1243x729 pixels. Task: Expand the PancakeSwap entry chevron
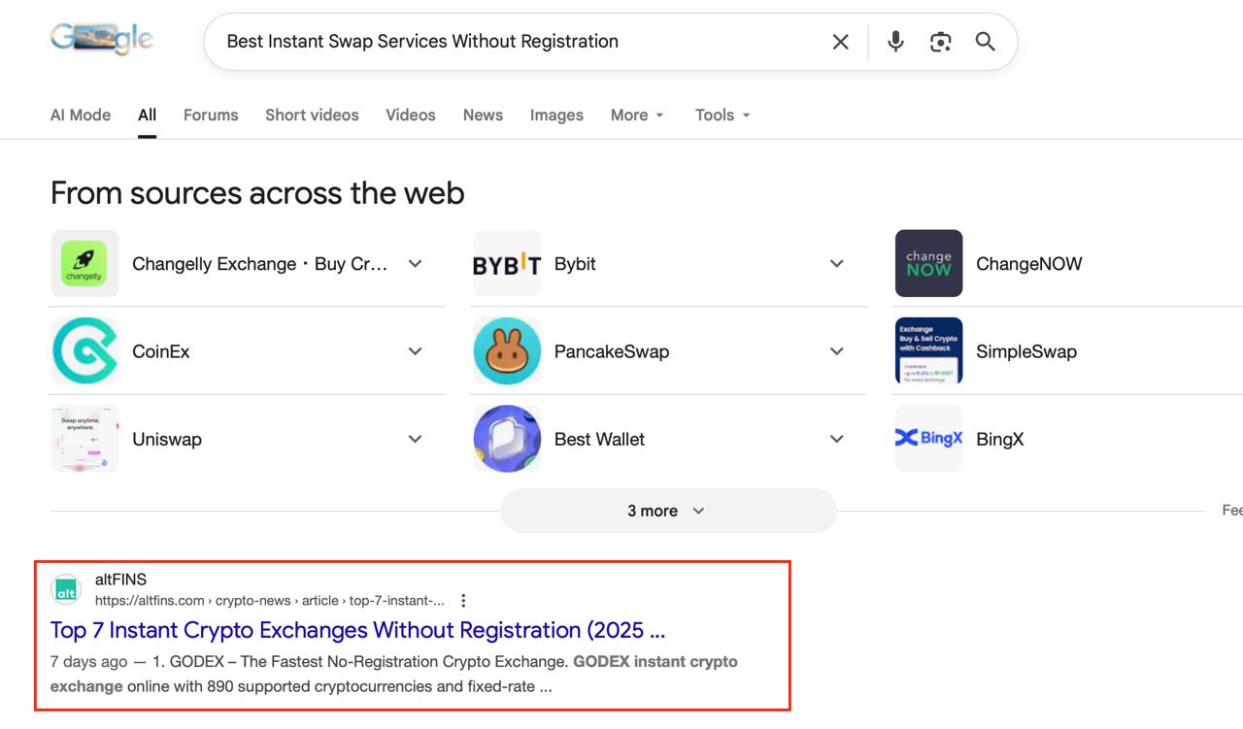[x=837, y=351]
